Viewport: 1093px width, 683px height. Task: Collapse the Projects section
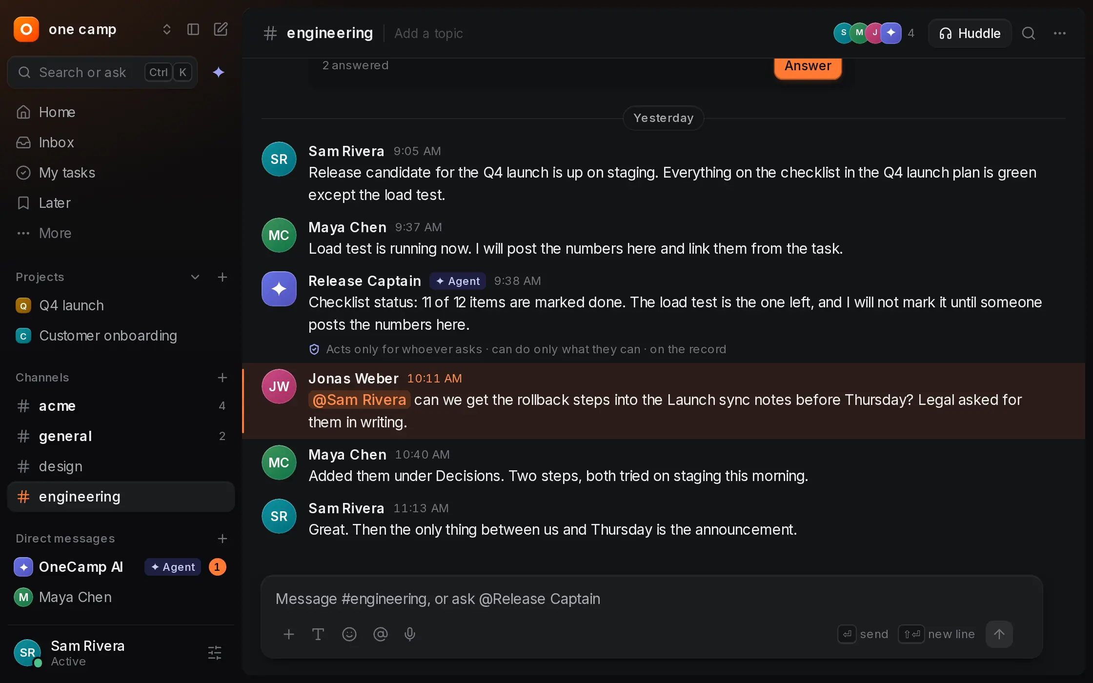(x=195, y=277)
